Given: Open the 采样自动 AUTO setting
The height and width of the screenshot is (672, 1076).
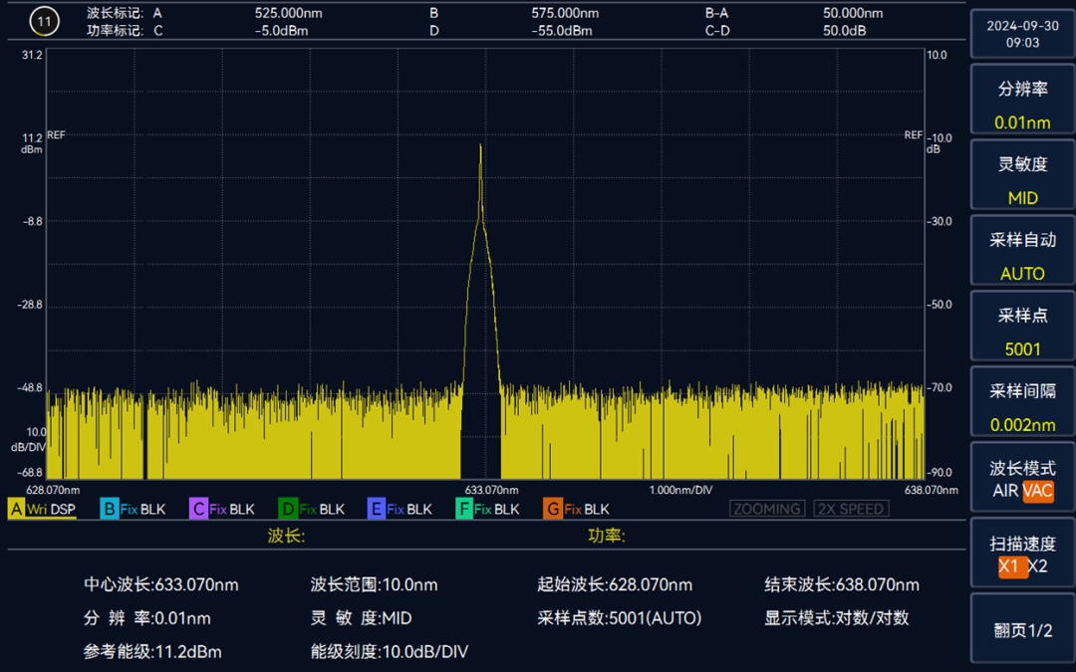Looking at the screenshot, I should (1022, 252).
